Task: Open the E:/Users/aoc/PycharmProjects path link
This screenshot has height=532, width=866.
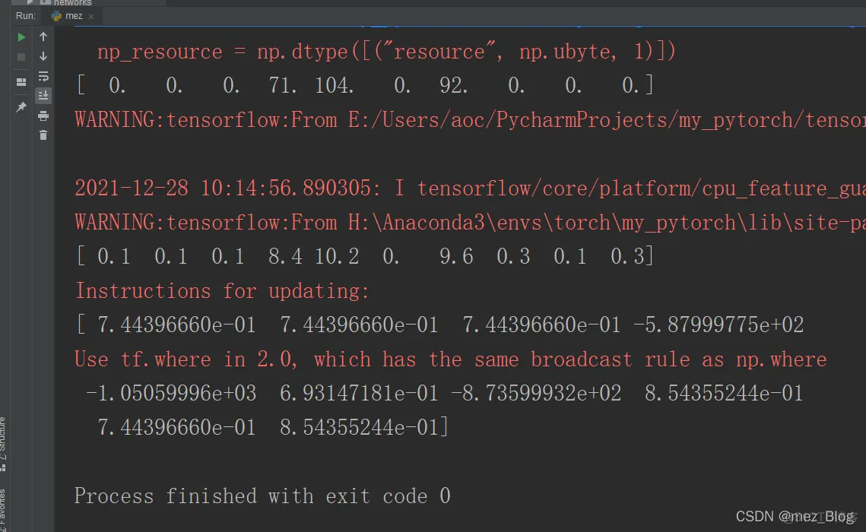Action: pyautogui.click(x=607, y=120)
